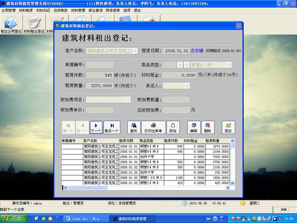The height and width of the screenshot is (223, 297).
Task: Expand the 附加费项目 combo box
Action: 128,100
